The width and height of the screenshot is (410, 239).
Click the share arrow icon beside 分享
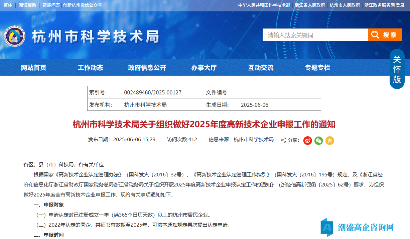(283, 140)
